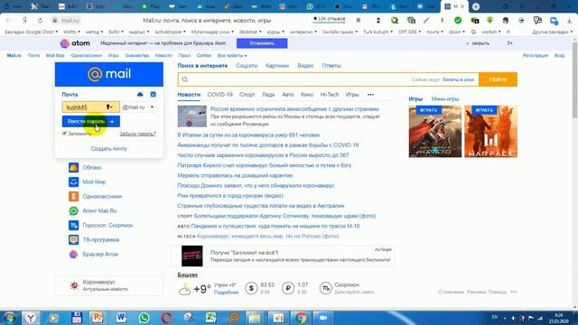Click the calendar icon beside Почта

point(153,94)
